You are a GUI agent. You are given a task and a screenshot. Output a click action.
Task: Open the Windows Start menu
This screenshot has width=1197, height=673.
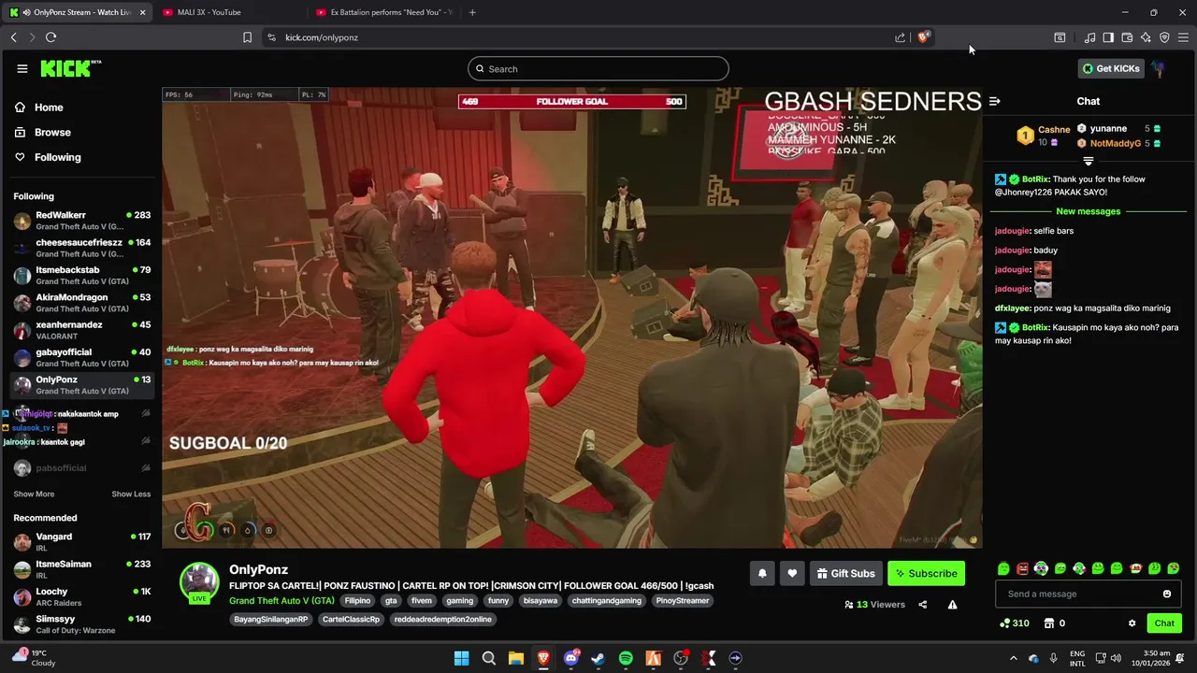point(461,658)
